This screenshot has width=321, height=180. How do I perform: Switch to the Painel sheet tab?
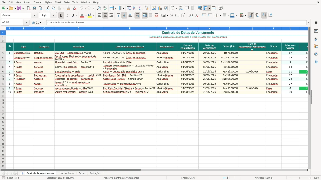click(x=82, y=173)
